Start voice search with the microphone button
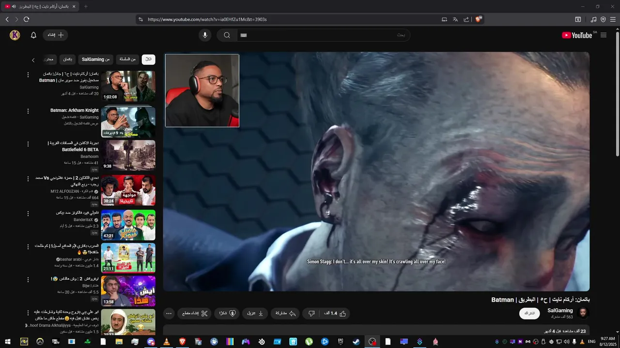Screen dimensions: 620x348 click(x=205, y=35)
